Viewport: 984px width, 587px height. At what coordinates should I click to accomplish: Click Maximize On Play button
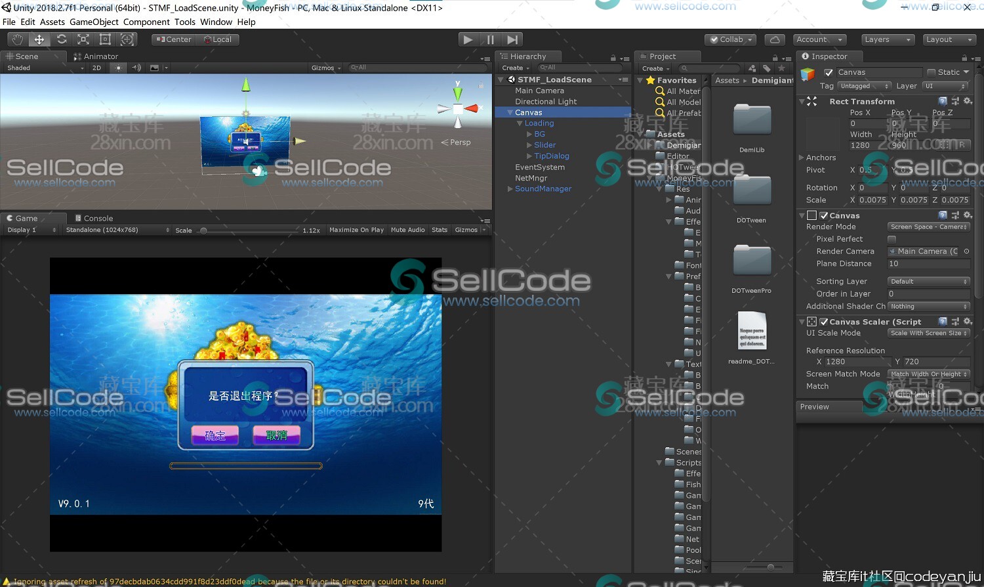pos(356,230)
